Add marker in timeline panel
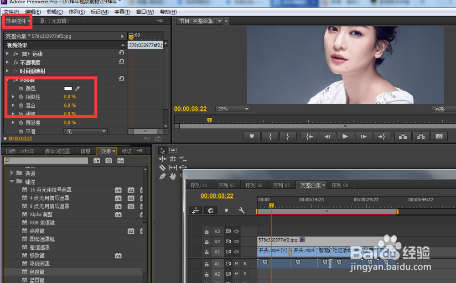Image resolution: width=456 pixels, height=283 pixels. [x=226, y=210]
